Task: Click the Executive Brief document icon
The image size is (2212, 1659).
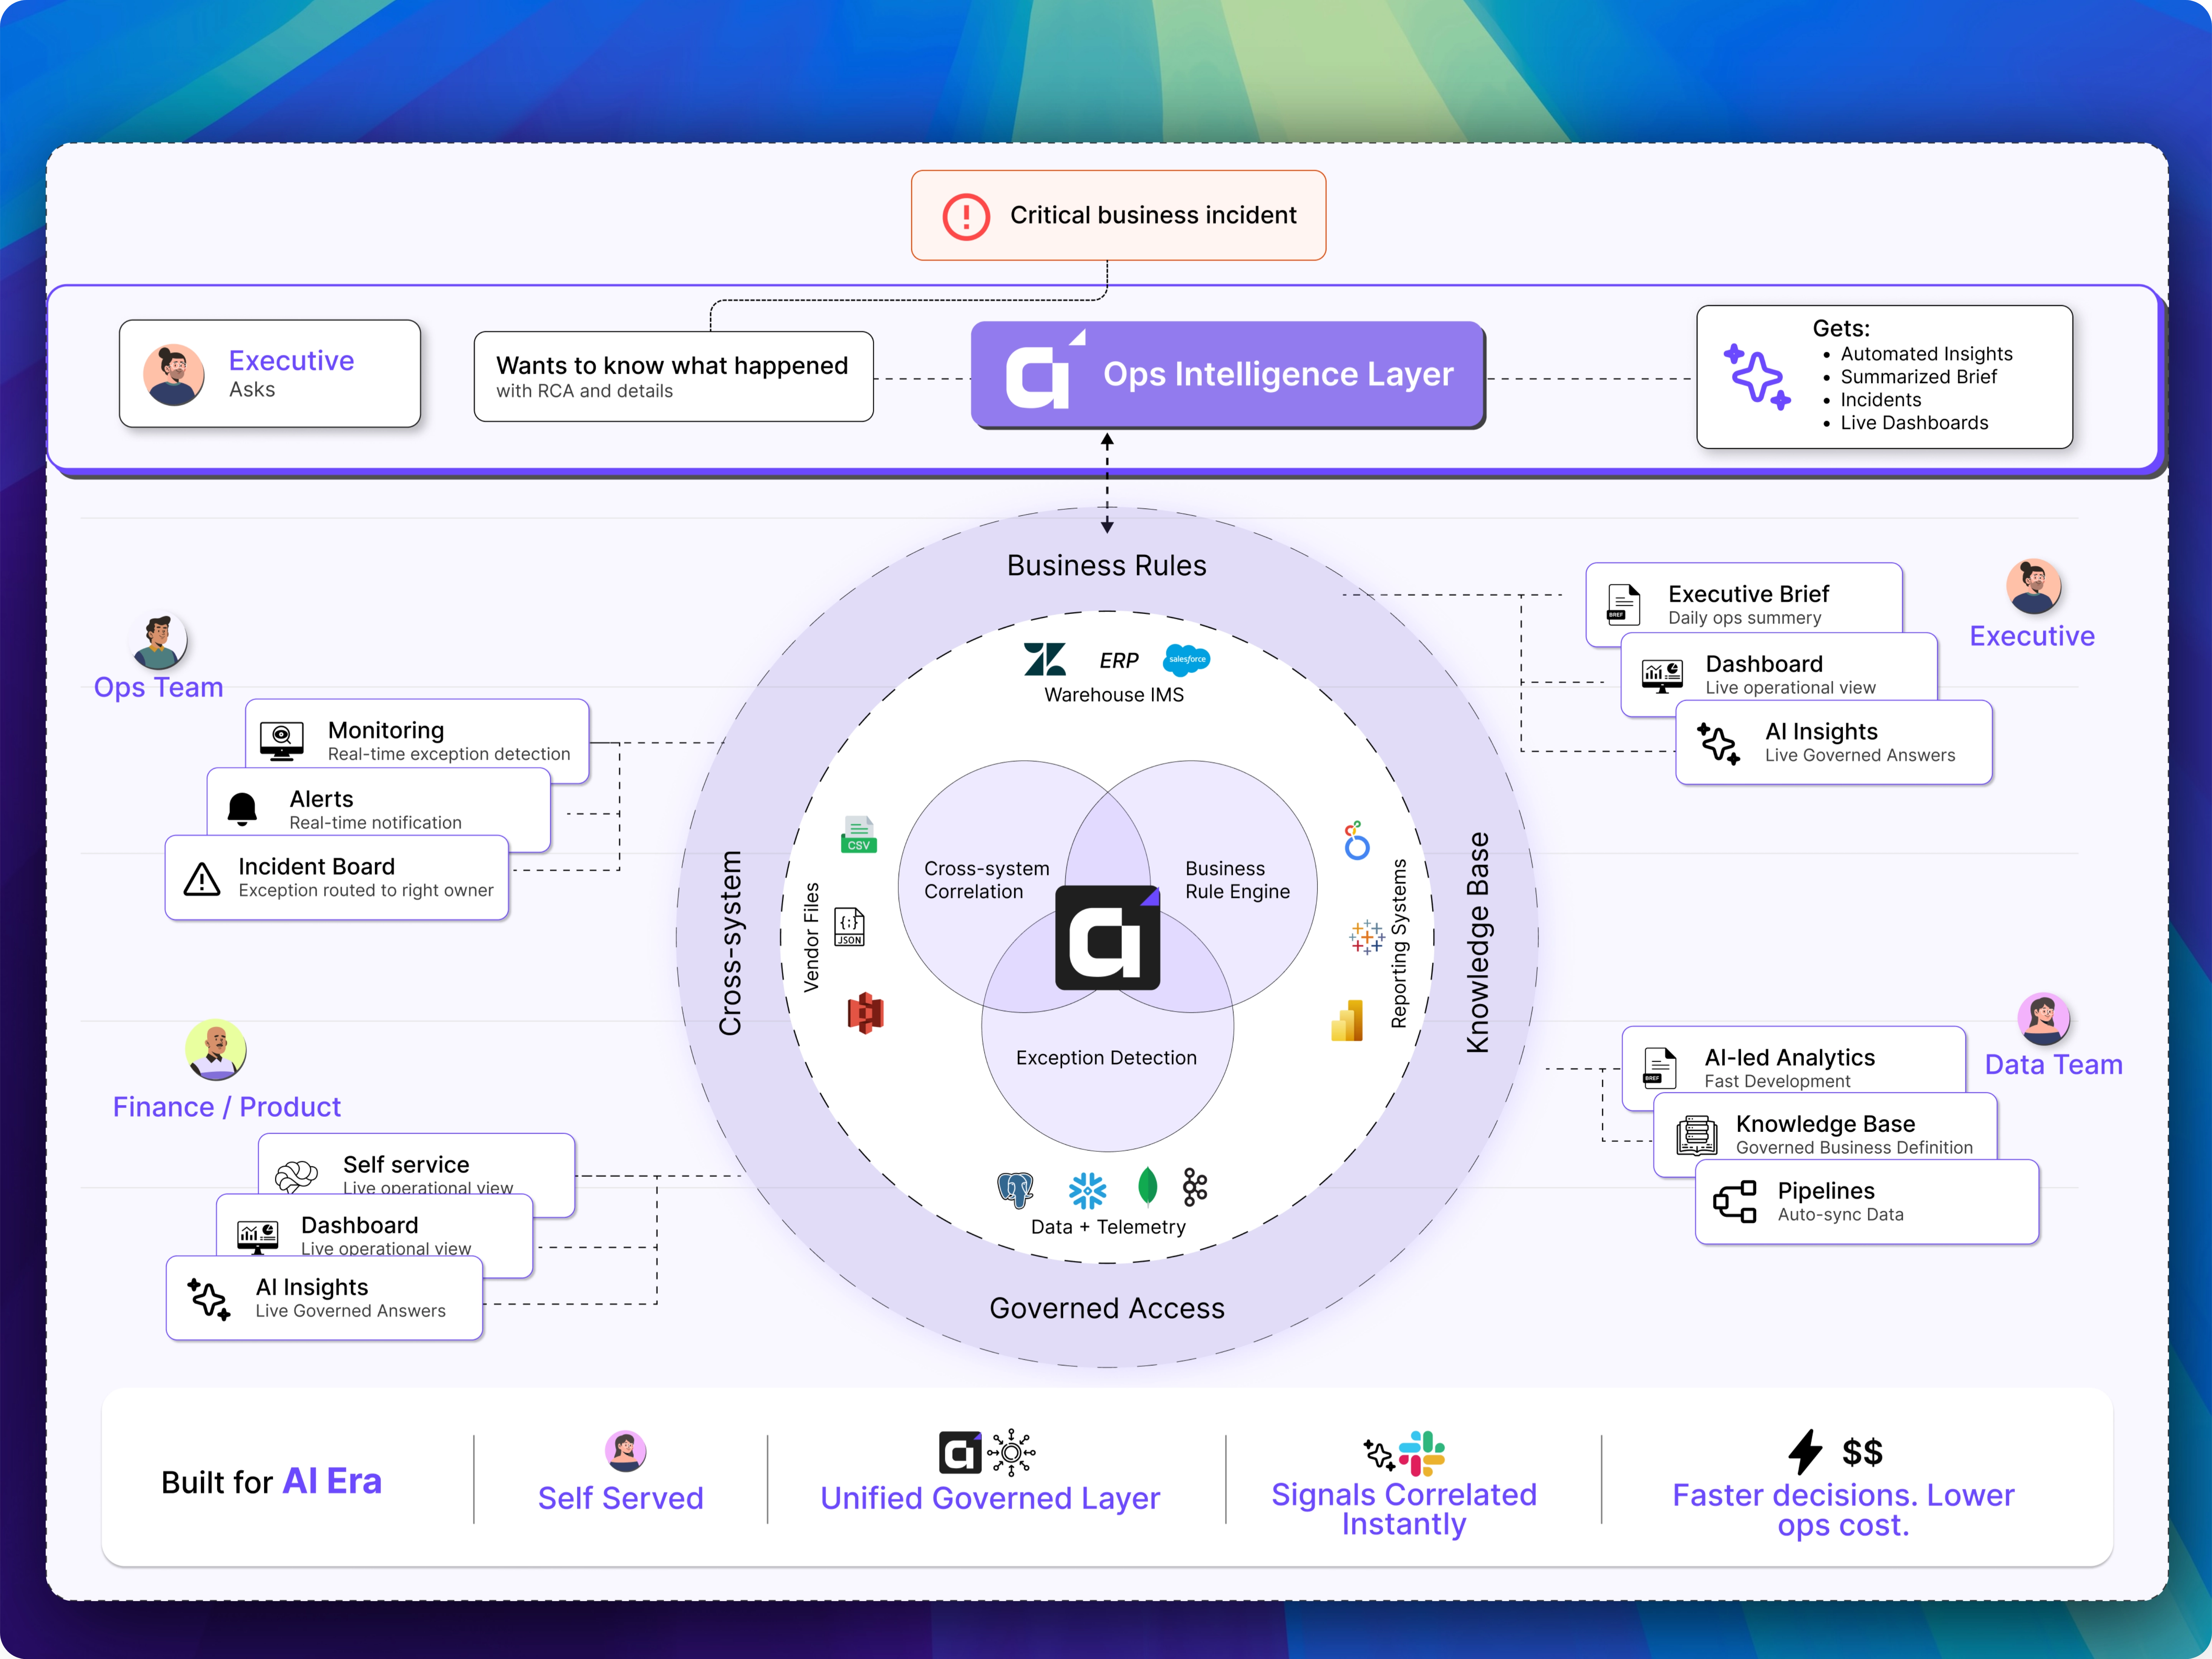Action: coord(1623,604)
